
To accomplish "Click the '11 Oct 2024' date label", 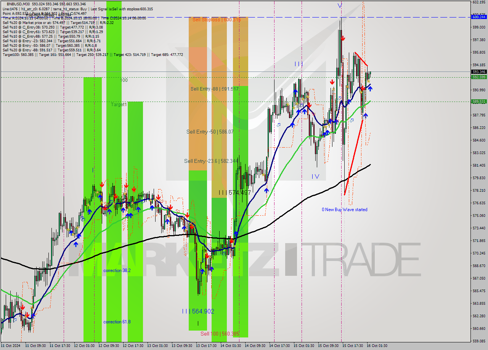I will (11, 346).
